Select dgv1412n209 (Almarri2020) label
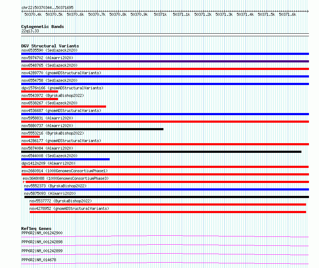The height and width of the screenshot is (268, 319). point(48,163)
